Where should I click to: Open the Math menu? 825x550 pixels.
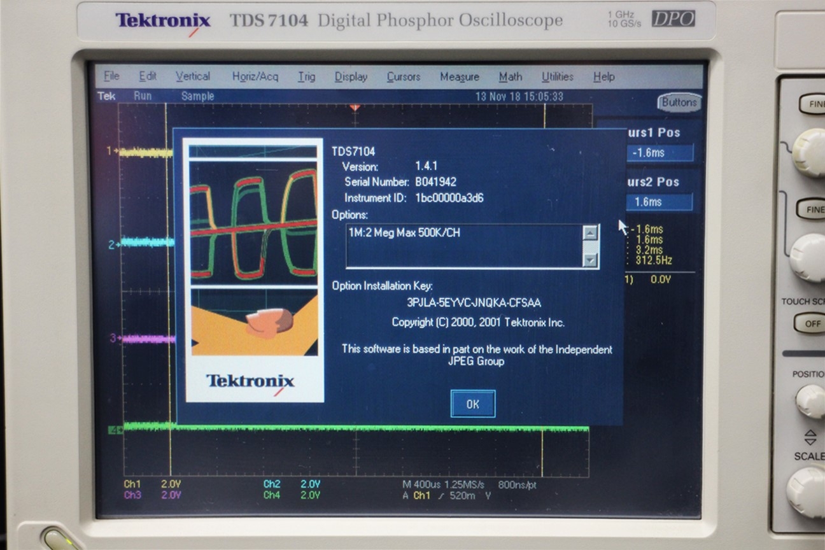tap(510, 76)
